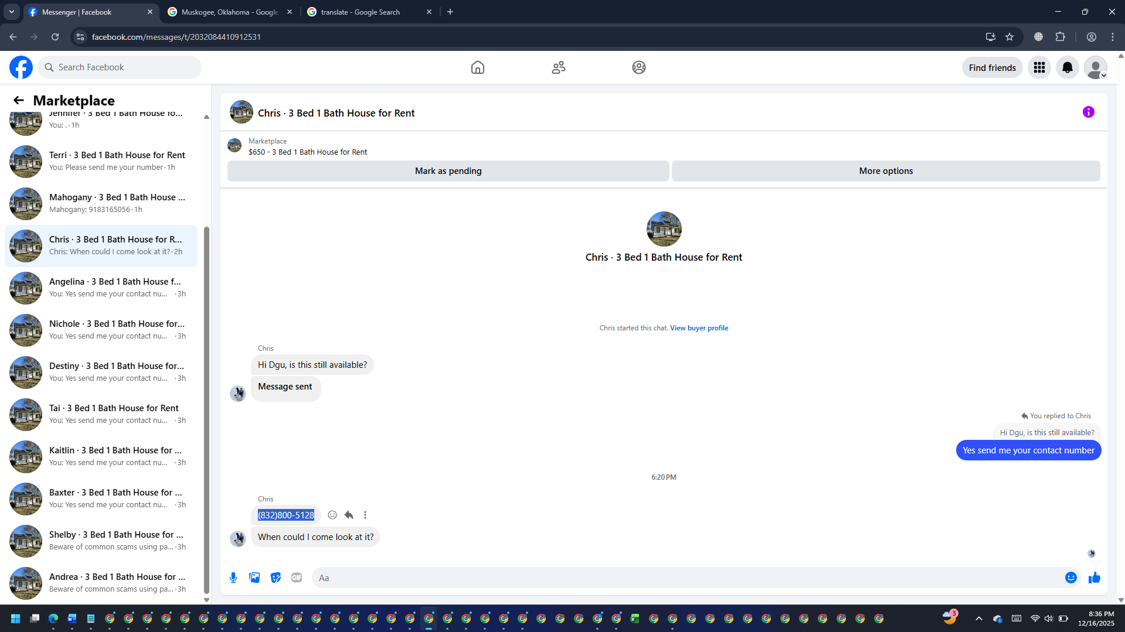Open the chat with Terri
The image size is (1125, 632).
101,161
